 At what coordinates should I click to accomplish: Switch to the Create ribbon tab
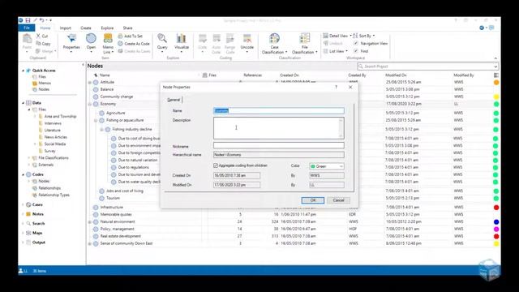coord(86,28)
